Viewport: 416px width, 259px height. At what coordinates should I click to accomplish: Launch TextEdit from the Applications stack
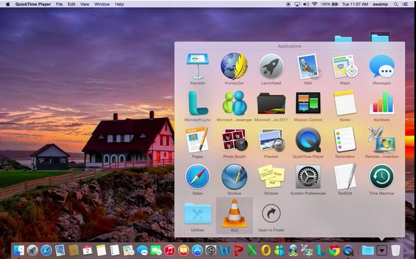[x=345, y=177]
